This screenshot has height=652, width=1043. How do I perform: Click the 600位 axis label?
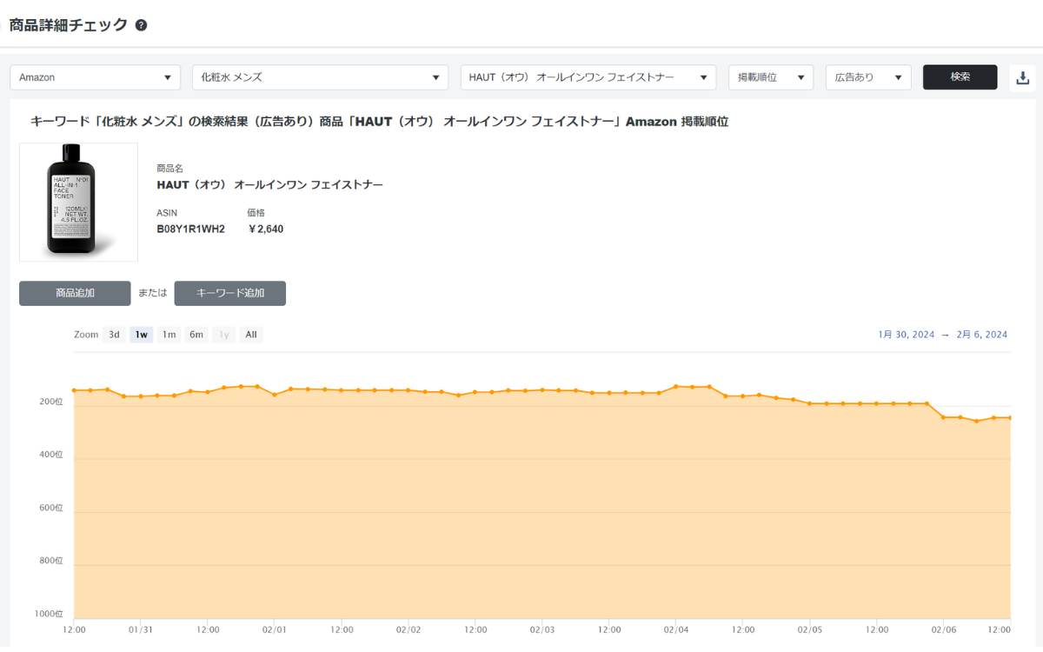pyautogui.click(x=50, y=508)
